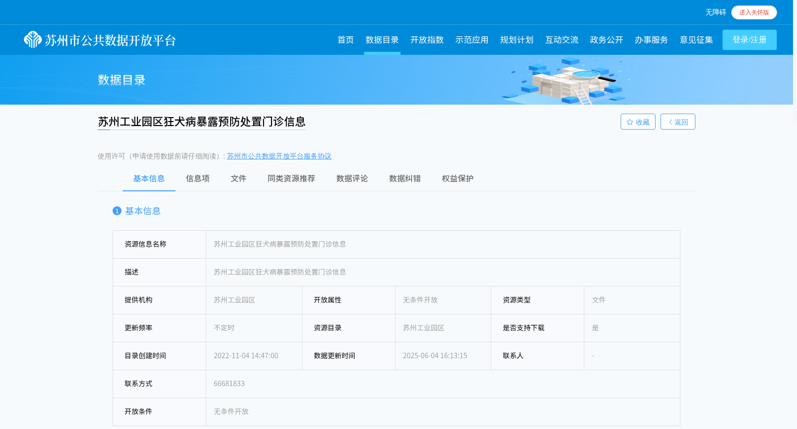Open the 示范应用 navigation item
This screenshot has height=429, width=797.
(472, 40)
